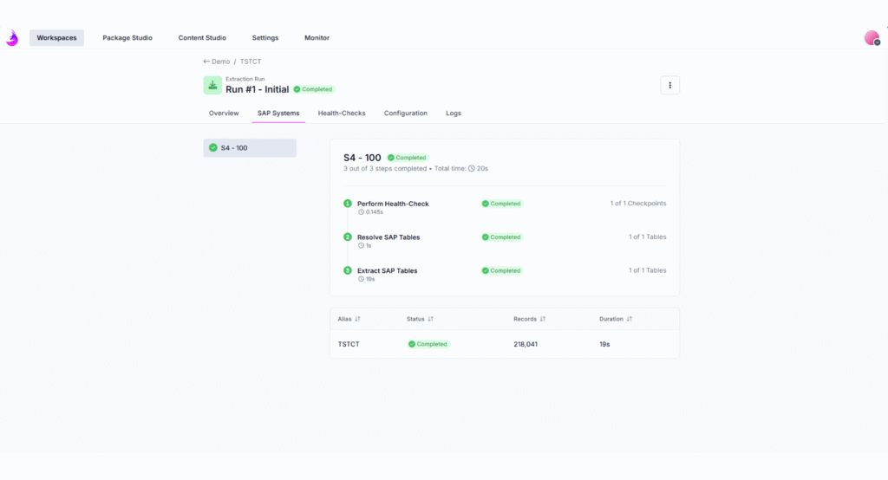Open the three-dot run options menu

tap(670, 86)
